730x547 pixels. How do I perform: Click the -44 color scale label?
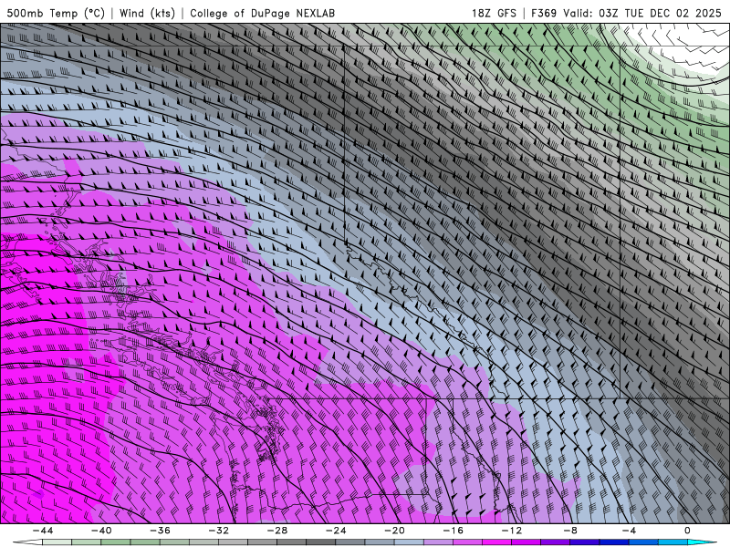click(x=43, y=531)
